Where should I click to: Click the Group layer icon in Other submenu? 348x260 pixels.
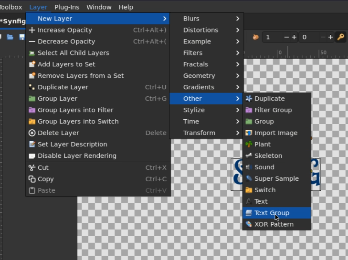[249, 121]
